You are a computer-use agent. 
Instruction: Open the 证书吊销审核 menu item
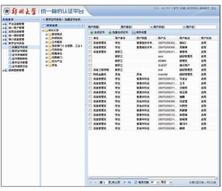coord(20,55)
